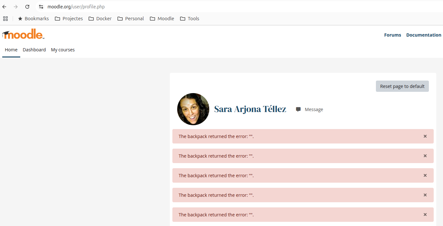
Task: Dismiss the first backpack error alert
Action: pos(425,136)
